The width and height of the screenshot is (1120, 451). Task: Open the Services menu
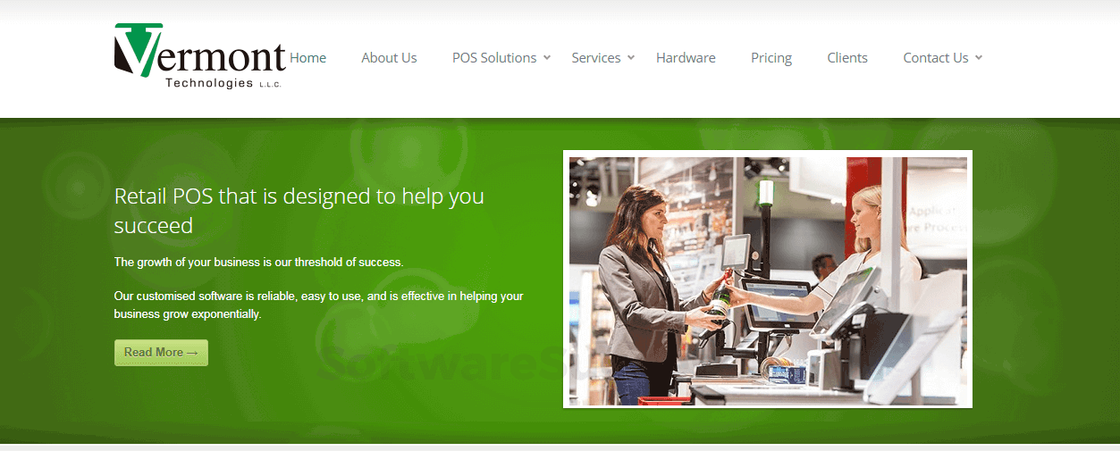point(596,57)
